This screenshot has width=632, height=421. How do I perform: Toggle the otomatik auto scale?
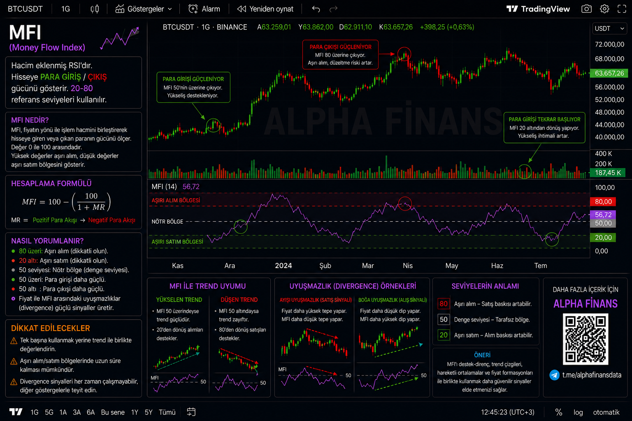[606, 412]
